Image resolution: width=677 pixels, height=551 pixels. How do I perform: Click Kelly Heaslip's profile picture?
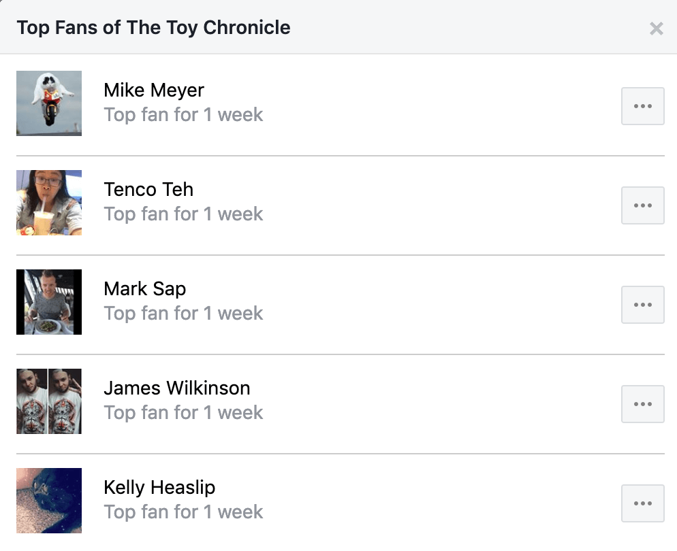pyautogui.click(x=49, y=501)
